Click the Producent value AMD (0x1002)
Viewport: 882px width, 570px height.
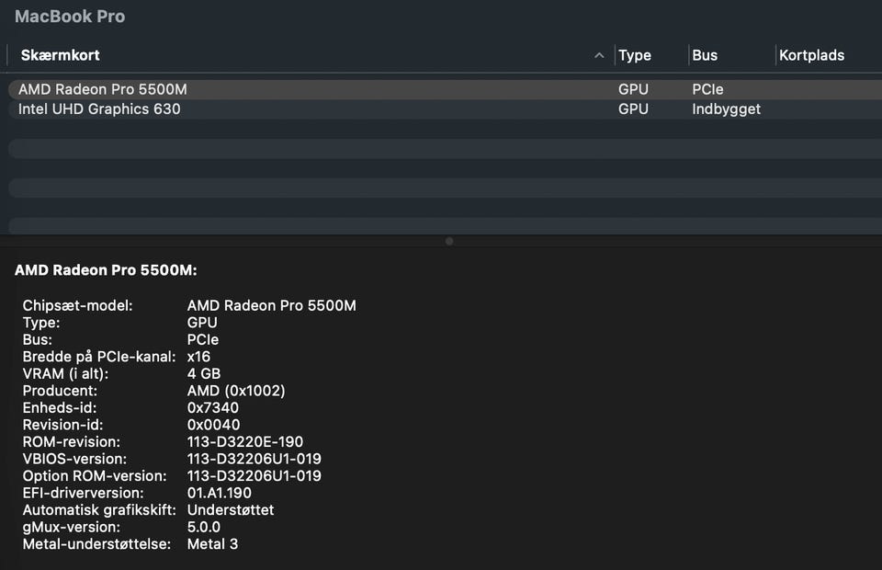point(236,391)
